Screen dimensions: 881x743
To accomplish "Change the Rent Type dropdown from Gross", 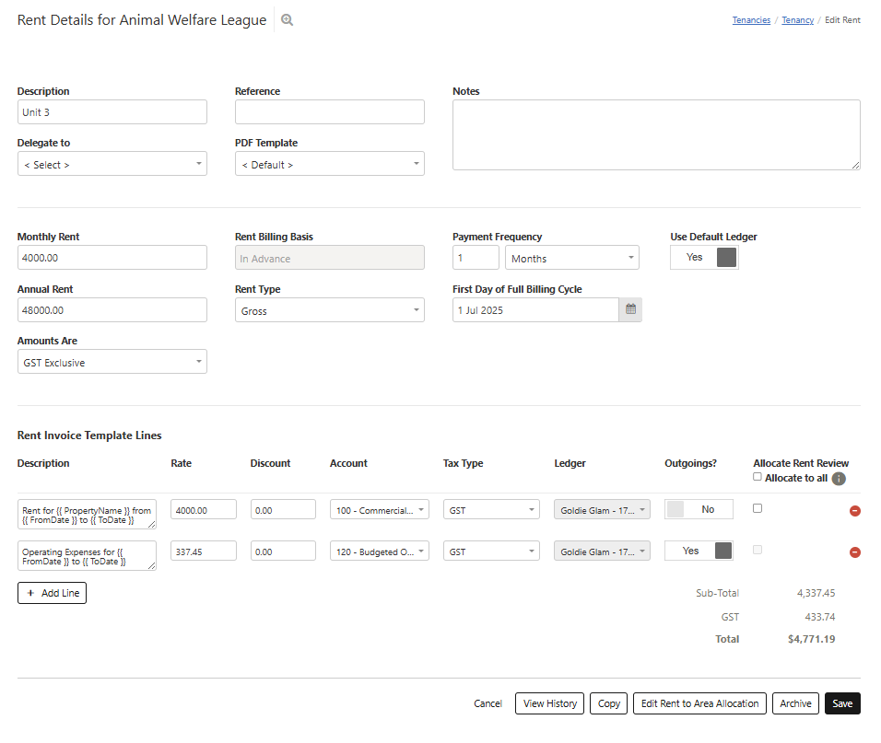I will [x=329, y=311].
